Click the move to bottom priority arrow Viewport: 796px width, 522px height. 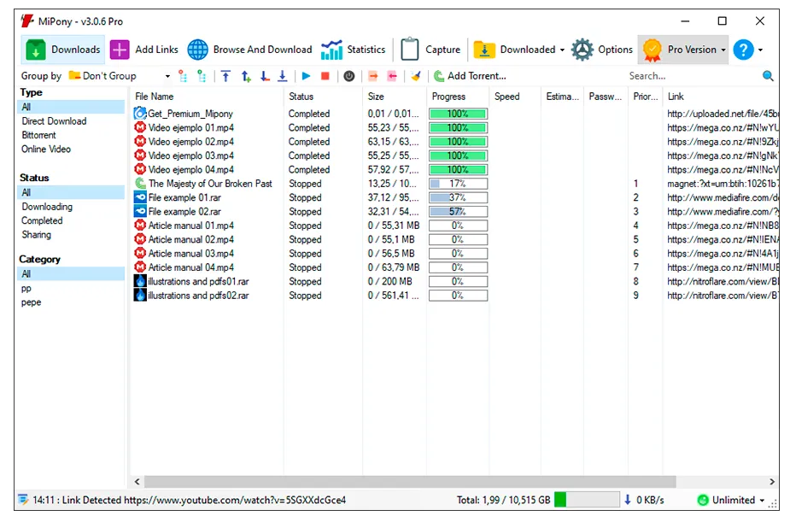[x=283, y=76]
